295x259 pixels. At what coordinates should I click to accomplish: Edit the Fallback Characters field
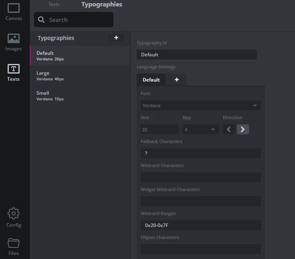[x=200, y=153]
